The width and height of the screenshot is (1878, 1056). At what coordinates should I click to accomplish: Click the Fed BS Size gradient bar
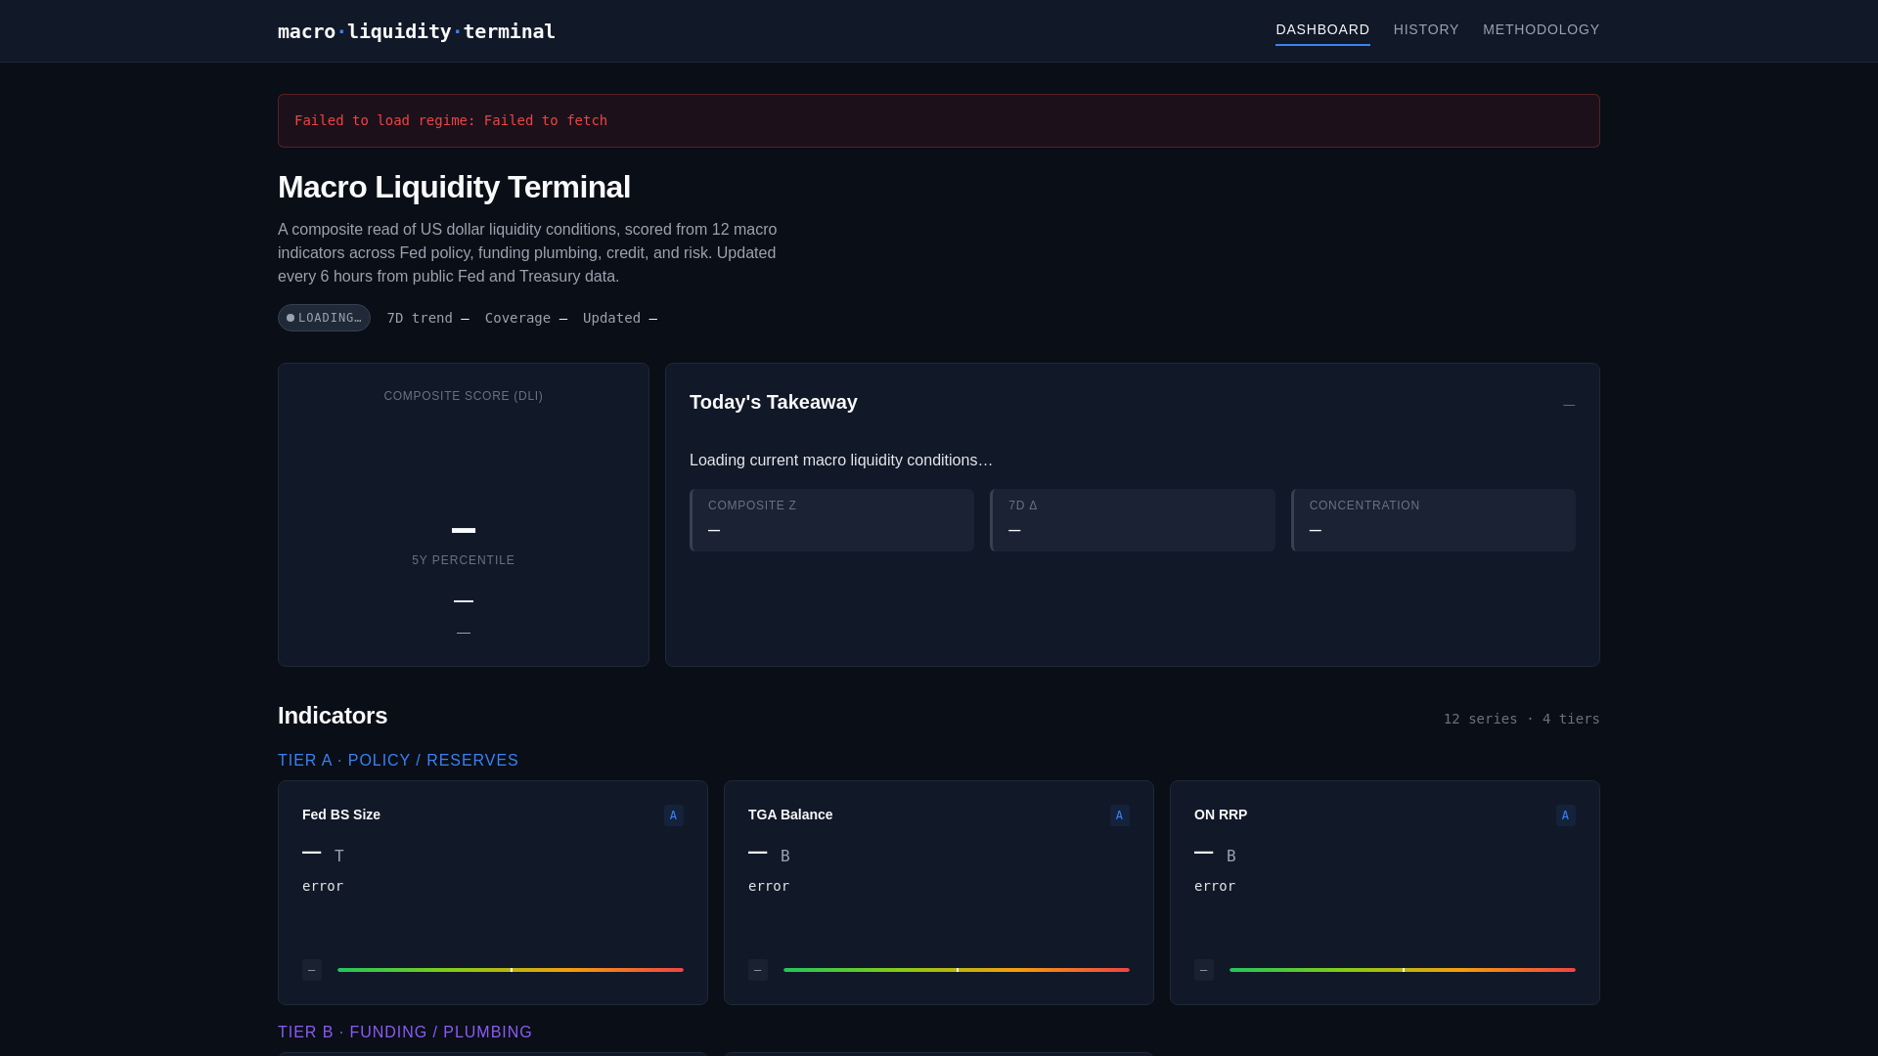tap(511, 970)
